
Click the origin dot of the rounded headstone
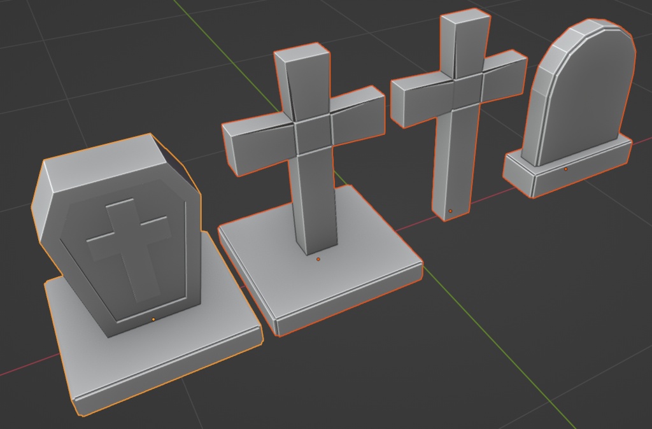coord(565,169)
